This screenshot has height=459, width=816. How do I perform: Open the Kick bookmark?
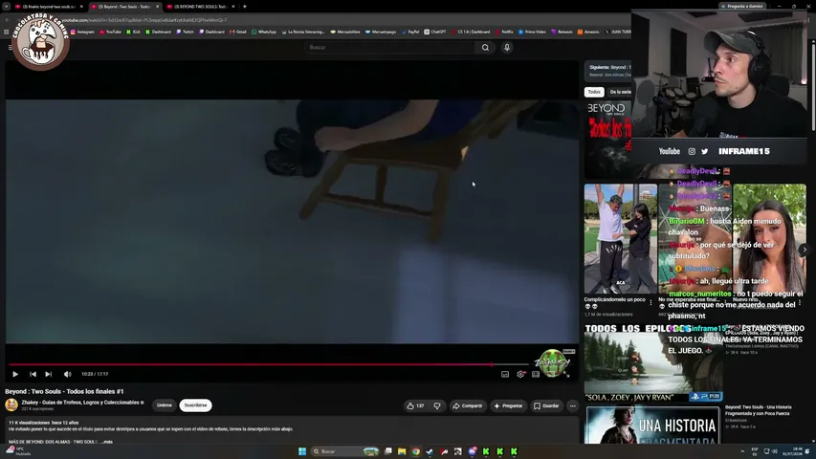(133, 32)
